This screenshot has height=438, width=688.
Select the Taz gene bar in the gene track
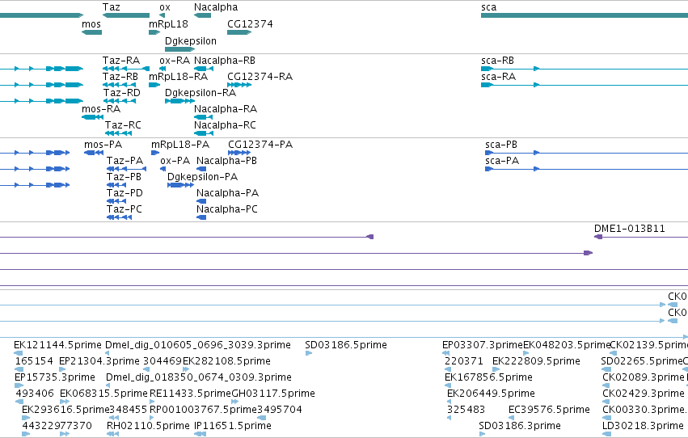coord(126,15)
